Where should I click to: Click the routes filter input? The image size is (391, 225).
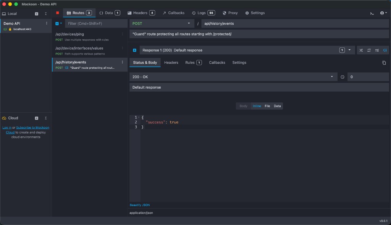[96, 23]
